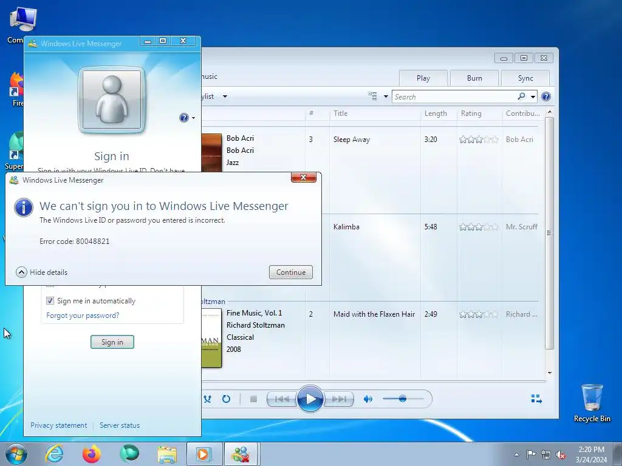
Task: Select Maid with the Flaxen Hair track
Action: click(x=374, y=314)
